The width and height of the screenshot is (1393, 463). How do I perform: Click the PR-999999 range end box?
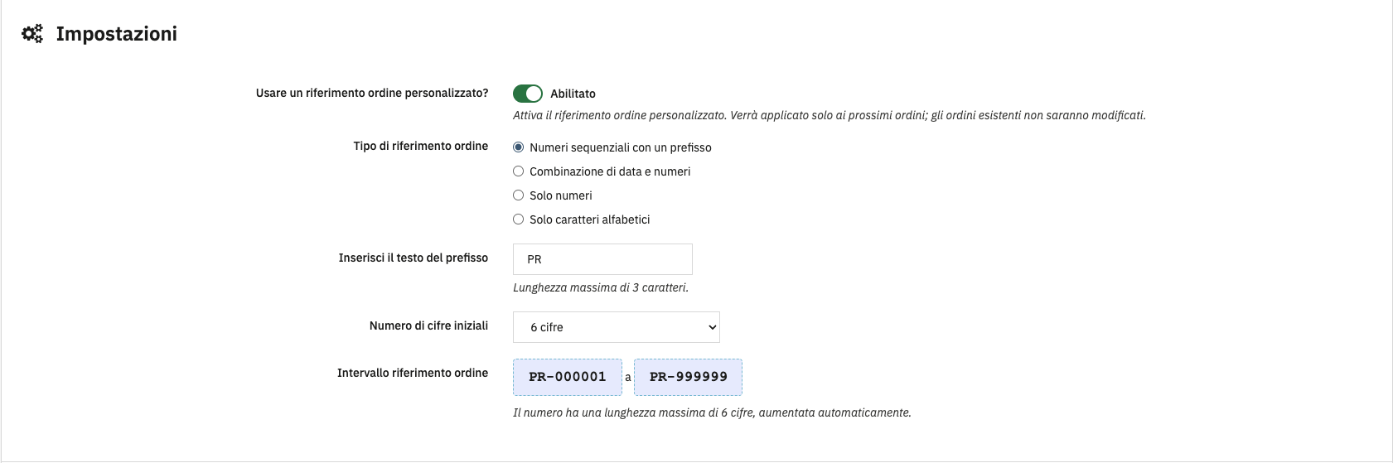point(688,377)
